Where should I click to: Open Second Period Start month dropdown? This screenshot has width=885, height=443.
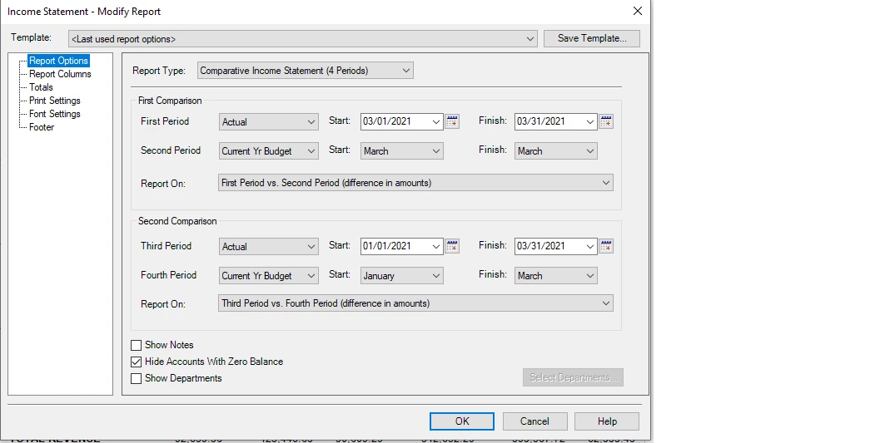pos(402,151)
